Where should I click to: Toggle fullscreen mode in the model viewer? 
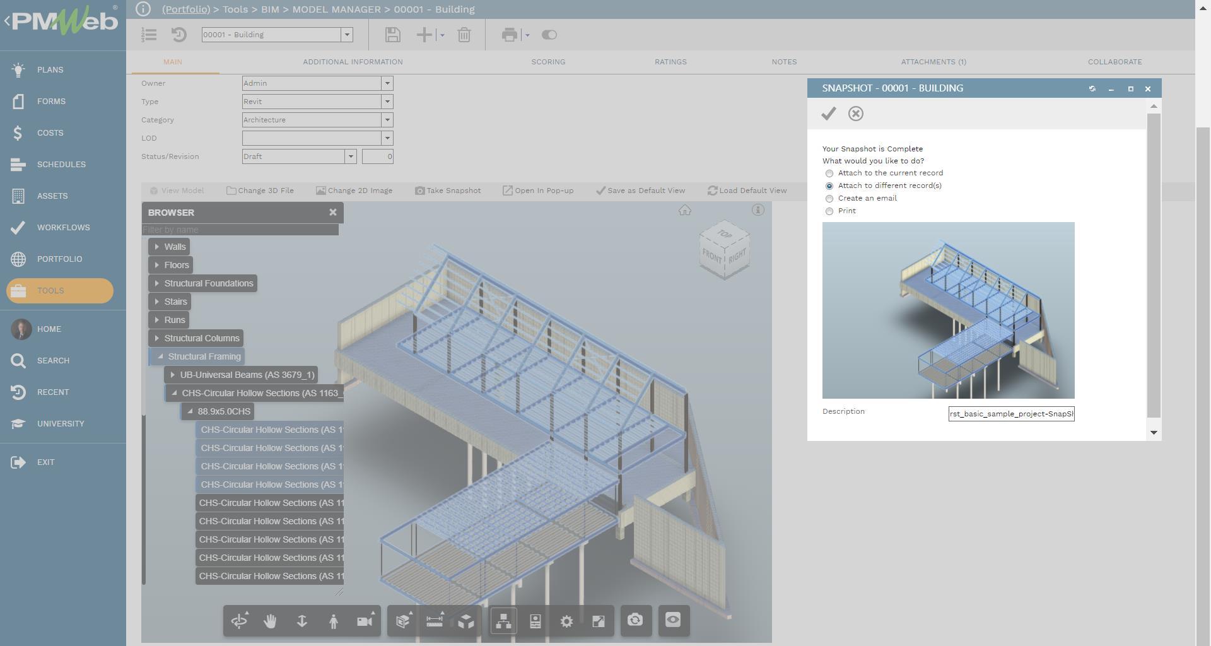tap(598, 621)
